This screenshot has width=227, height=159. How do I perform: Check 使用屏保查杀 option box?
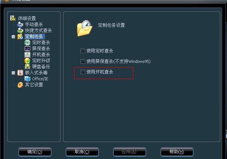point(83,61)
